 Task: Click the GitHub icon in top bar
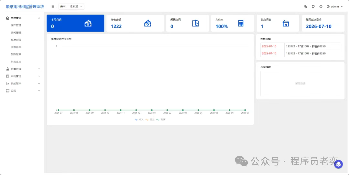313,6
